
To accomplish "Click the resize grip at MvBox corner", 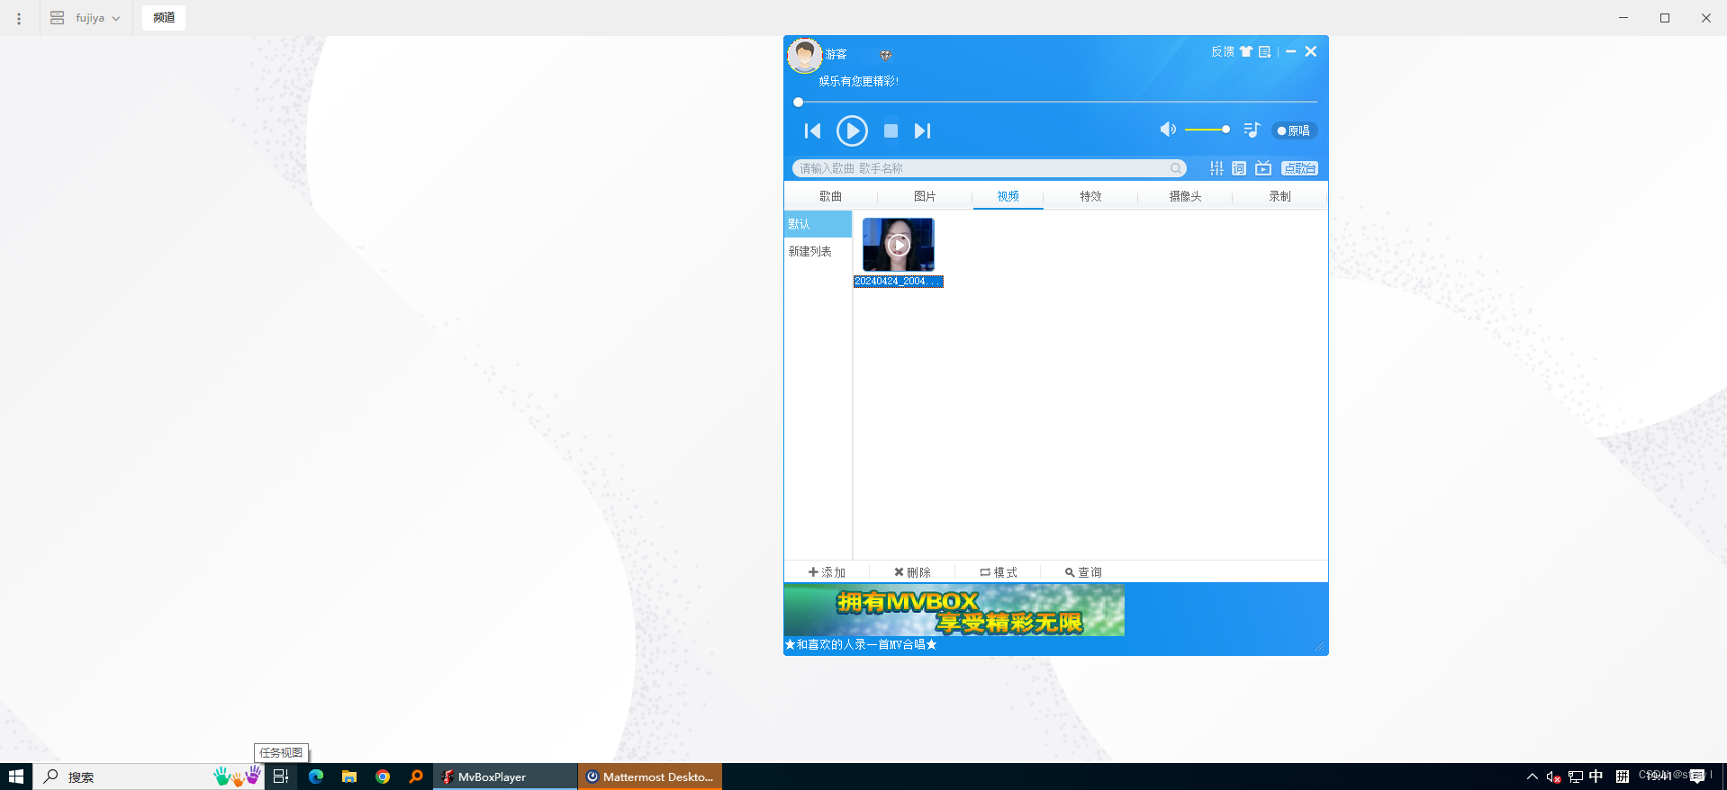I will [x=1320, y=647].
